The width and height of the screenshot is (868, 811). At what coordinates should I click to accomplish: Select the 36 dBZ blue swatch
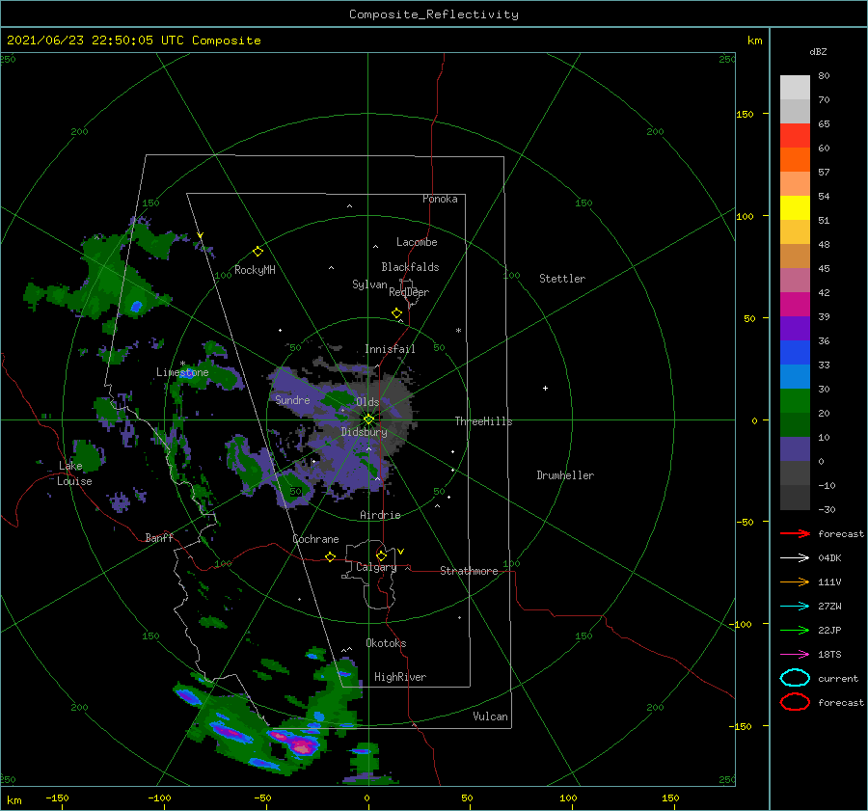coord(795,352)
